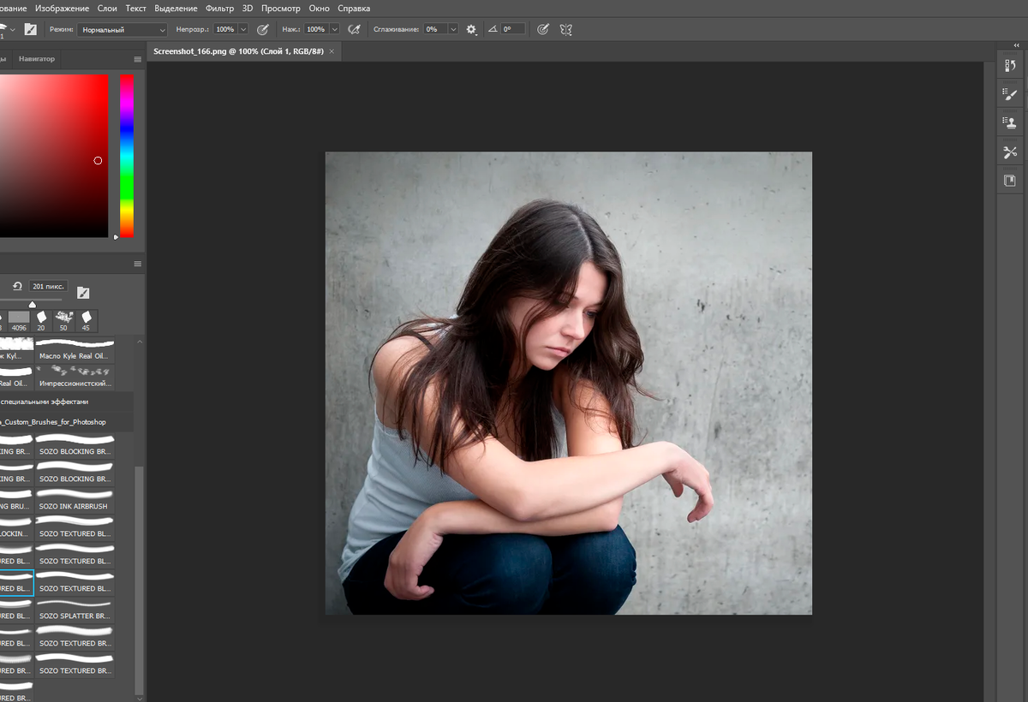Click the brush settings panel icon in options bar
1028x702 pixels.
[31, 29]
